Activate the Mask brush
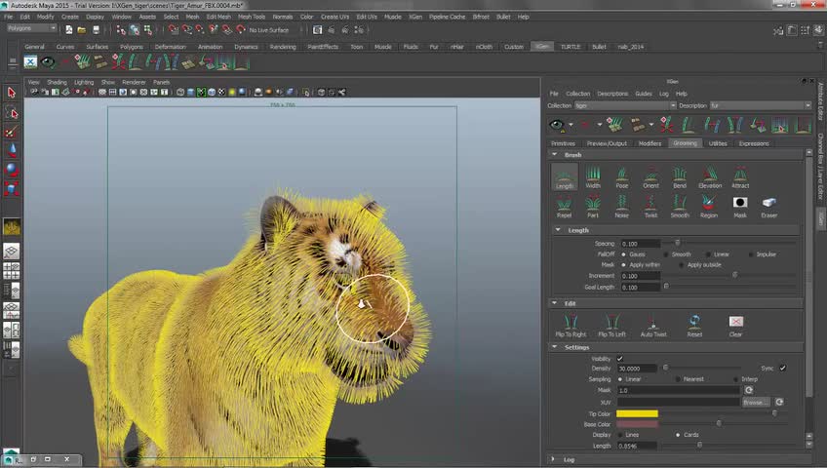The width and height of the screenshot is (827, 468). 739,205
